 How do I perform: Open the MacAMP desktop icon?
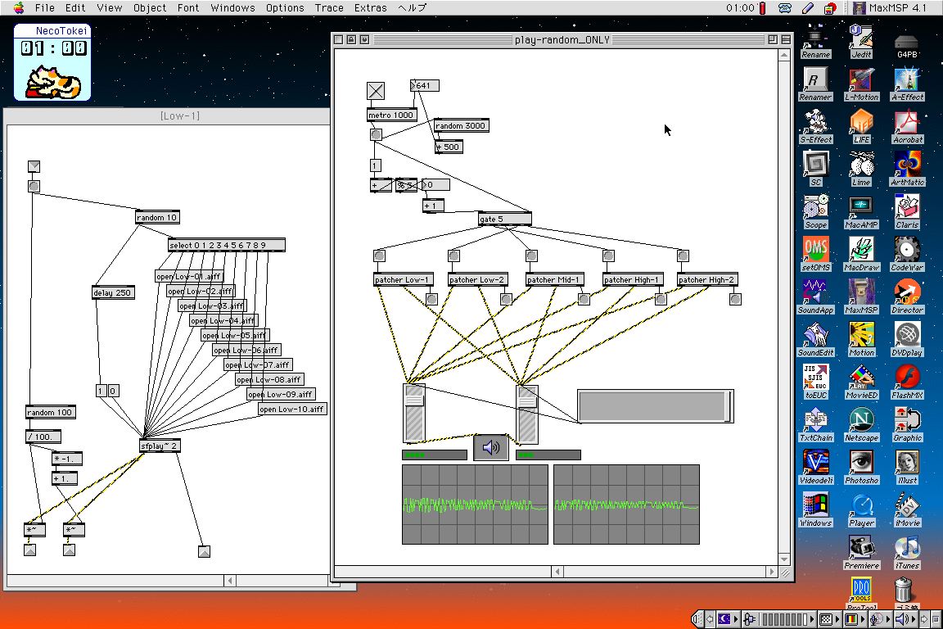[x=861, y=212]
